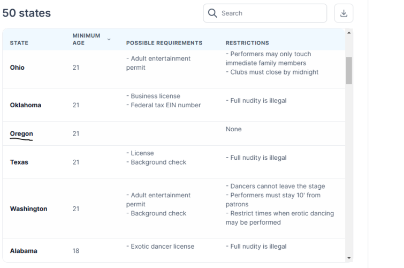Open the underlined Oregon state link
Viewport: 404px width, 268px height.
(x=21, y=134)
